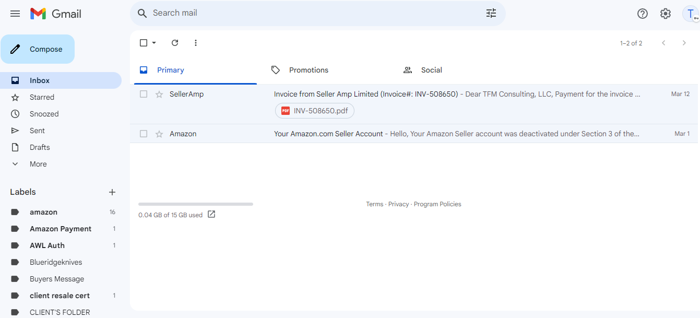Go to older messages arrow

tap(684, 43)
